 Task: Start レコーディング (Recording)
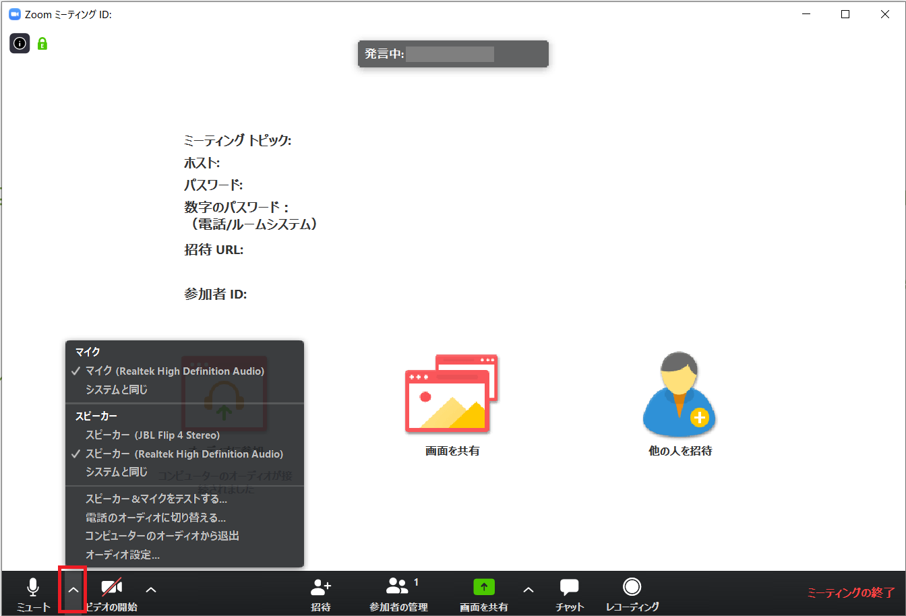632,592
